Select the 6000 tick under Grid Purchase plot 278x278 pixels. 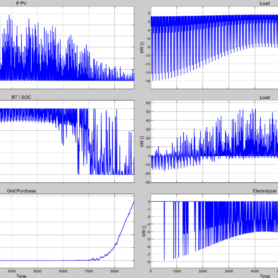[x=63, y=271]
